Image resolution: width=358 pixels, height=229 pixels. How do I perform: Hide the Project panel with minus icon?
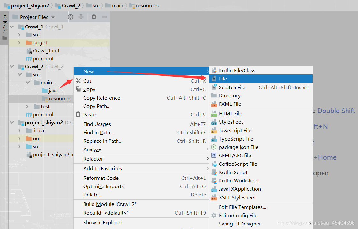point(105,17)
